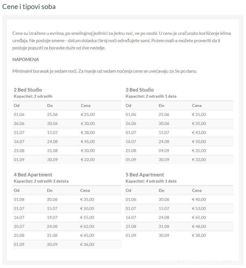Image resolution: width=246 pixels, height=268 pixels.
Task: Click the 'Kapacitet: 4 odraslih 1 dete' label
Action: pos(151,181)
